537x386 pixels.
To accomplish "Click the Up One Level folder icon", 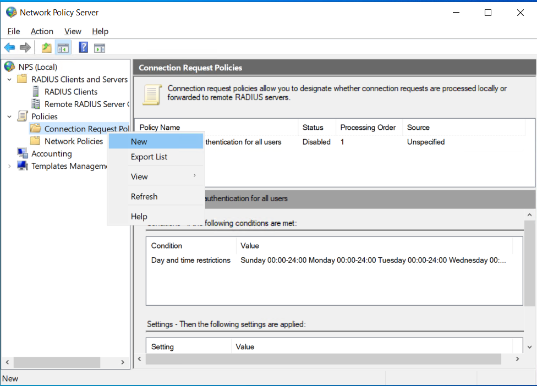I will click(47, 48).
